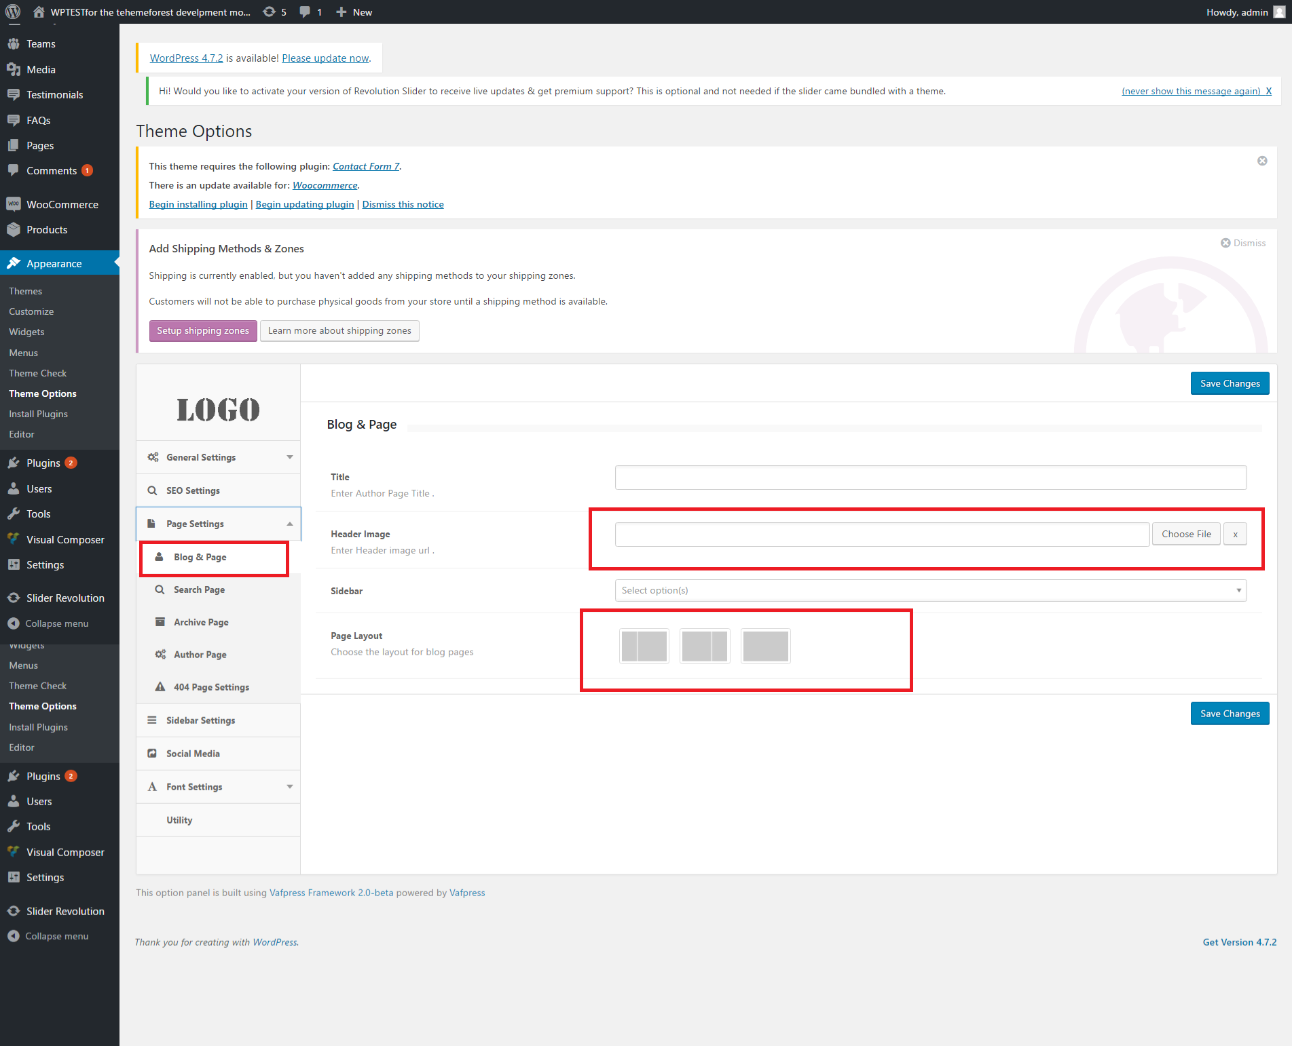Click the home icon beside site name

(x=39, y=12)
